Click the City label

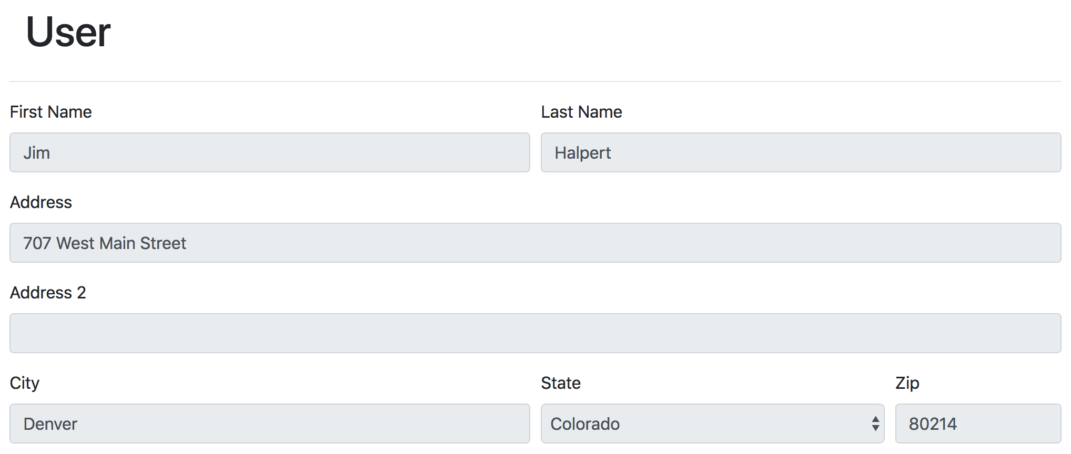click(25, 383)
